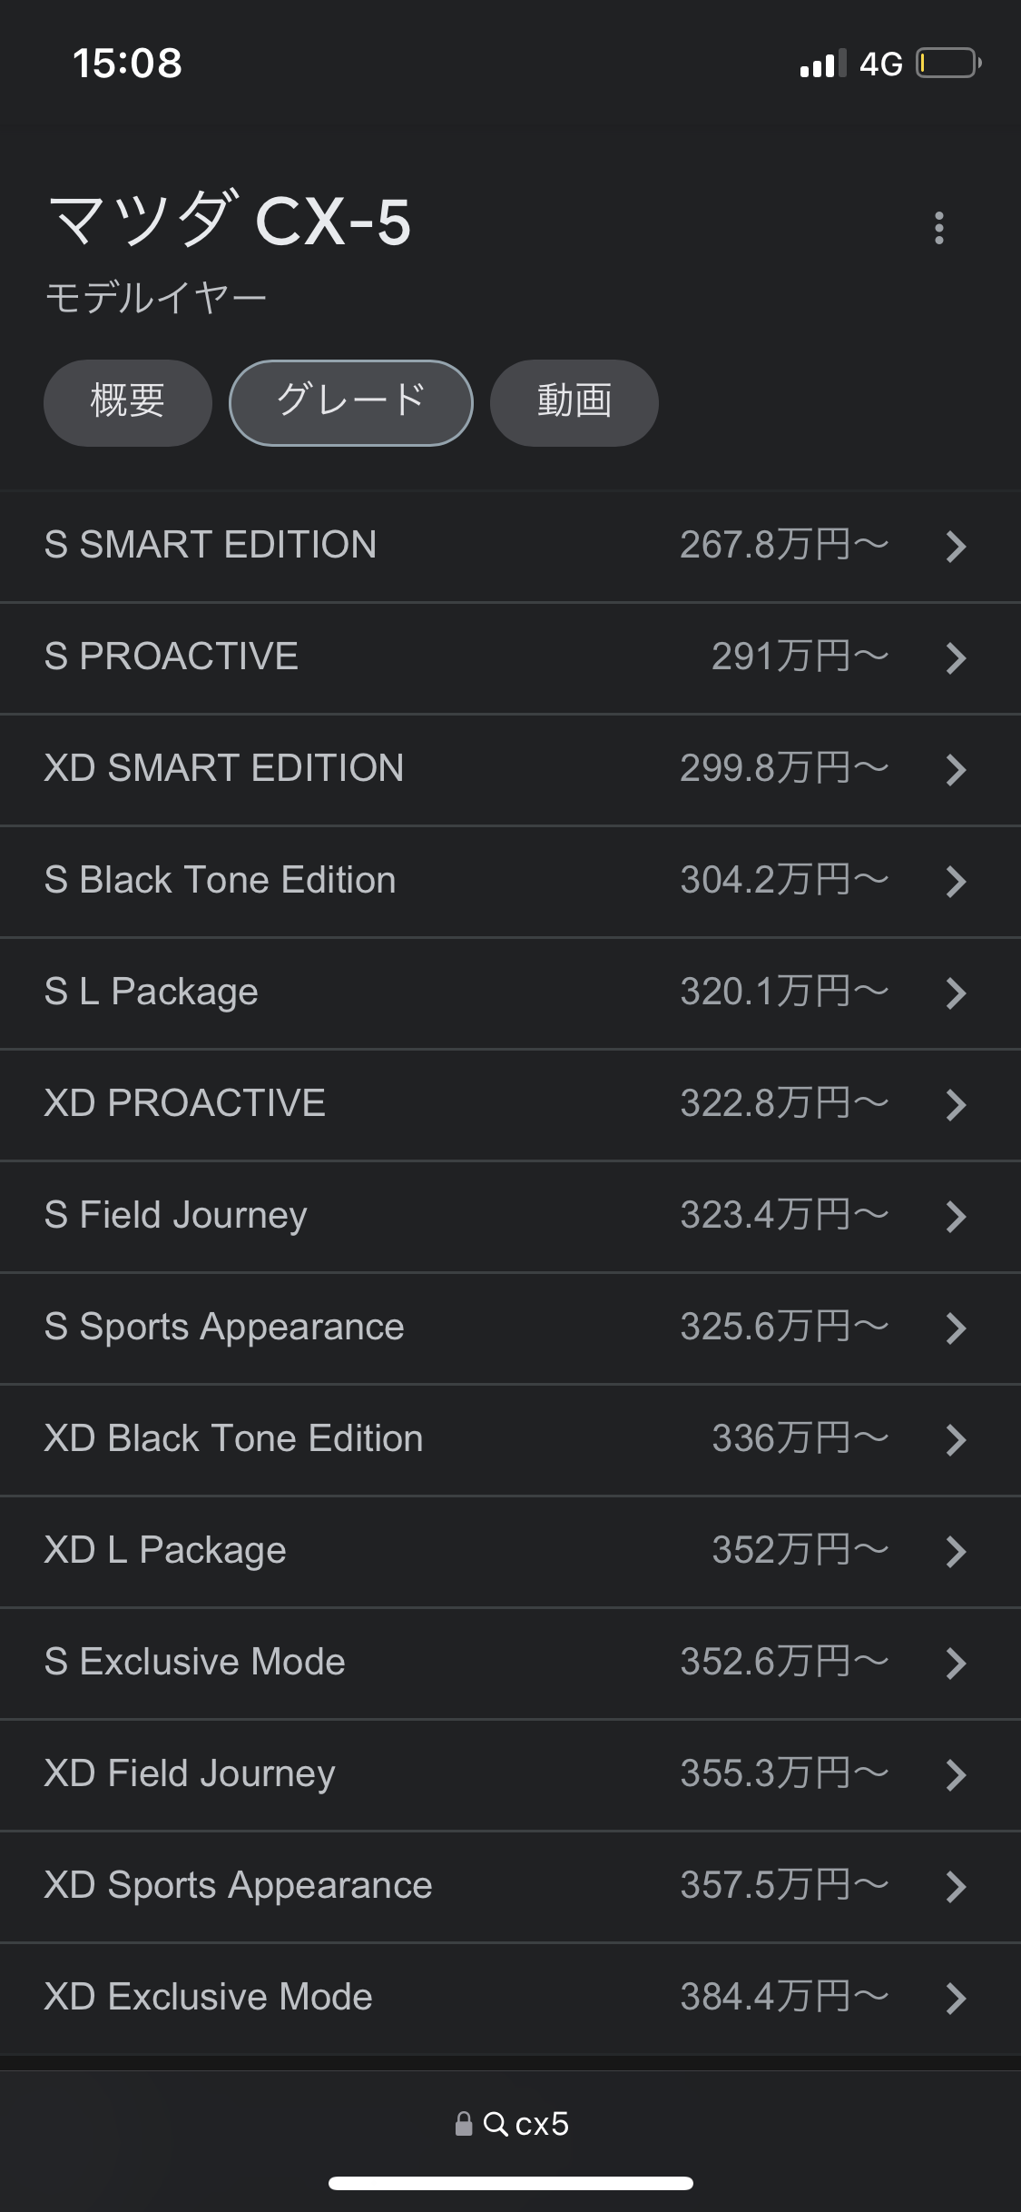Tap the home indicator bar at bottom
Image resolution: width=1021 pixels, height=2212 pixels.
tap(510, 2183)
